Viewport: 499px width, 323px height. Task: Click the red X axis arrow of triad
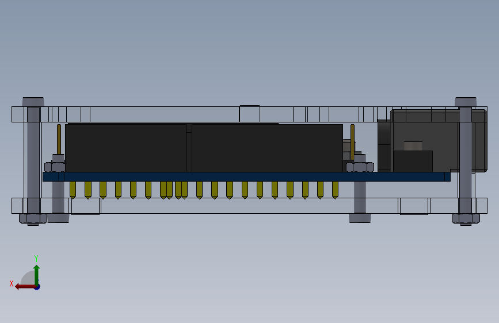[25, 287]
